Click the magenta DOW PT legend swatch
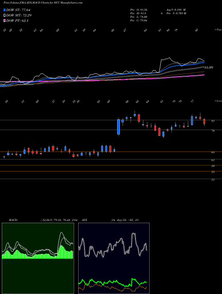Image resolution: width=222 pixels, height=294 pixels. 4,21
